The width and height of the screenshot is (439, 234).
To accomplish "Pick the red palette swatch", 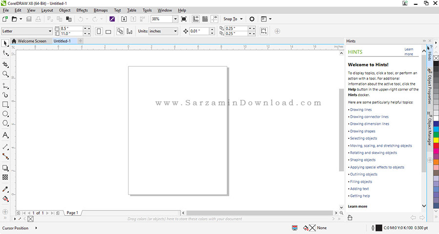I will [436, 146].
